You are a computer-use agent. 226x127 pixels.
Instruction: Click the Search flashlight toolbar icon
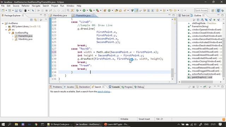coord(125,10)
